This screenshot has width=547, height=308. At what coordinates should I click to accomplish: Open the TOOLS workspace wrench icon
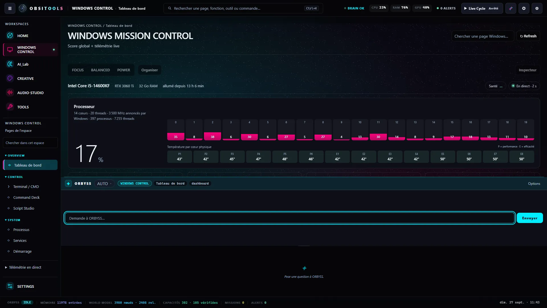click(x=10, y=107)
